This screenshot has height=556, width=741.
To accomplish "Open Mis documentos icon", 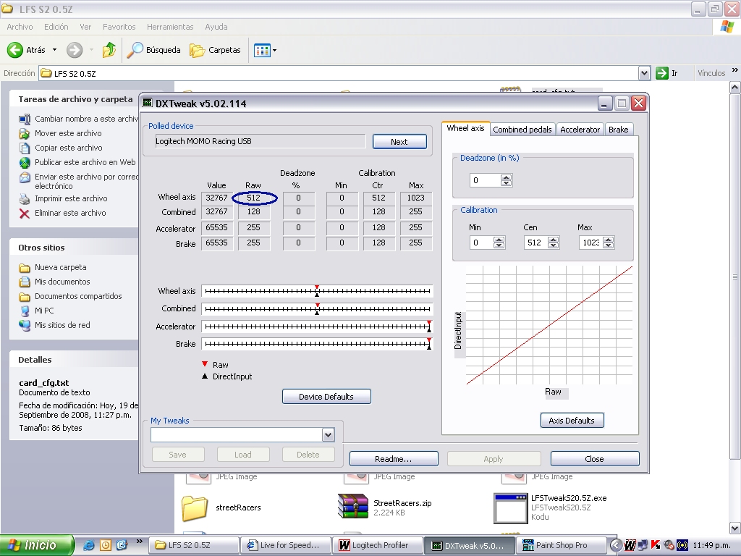I will pos(25,282).
